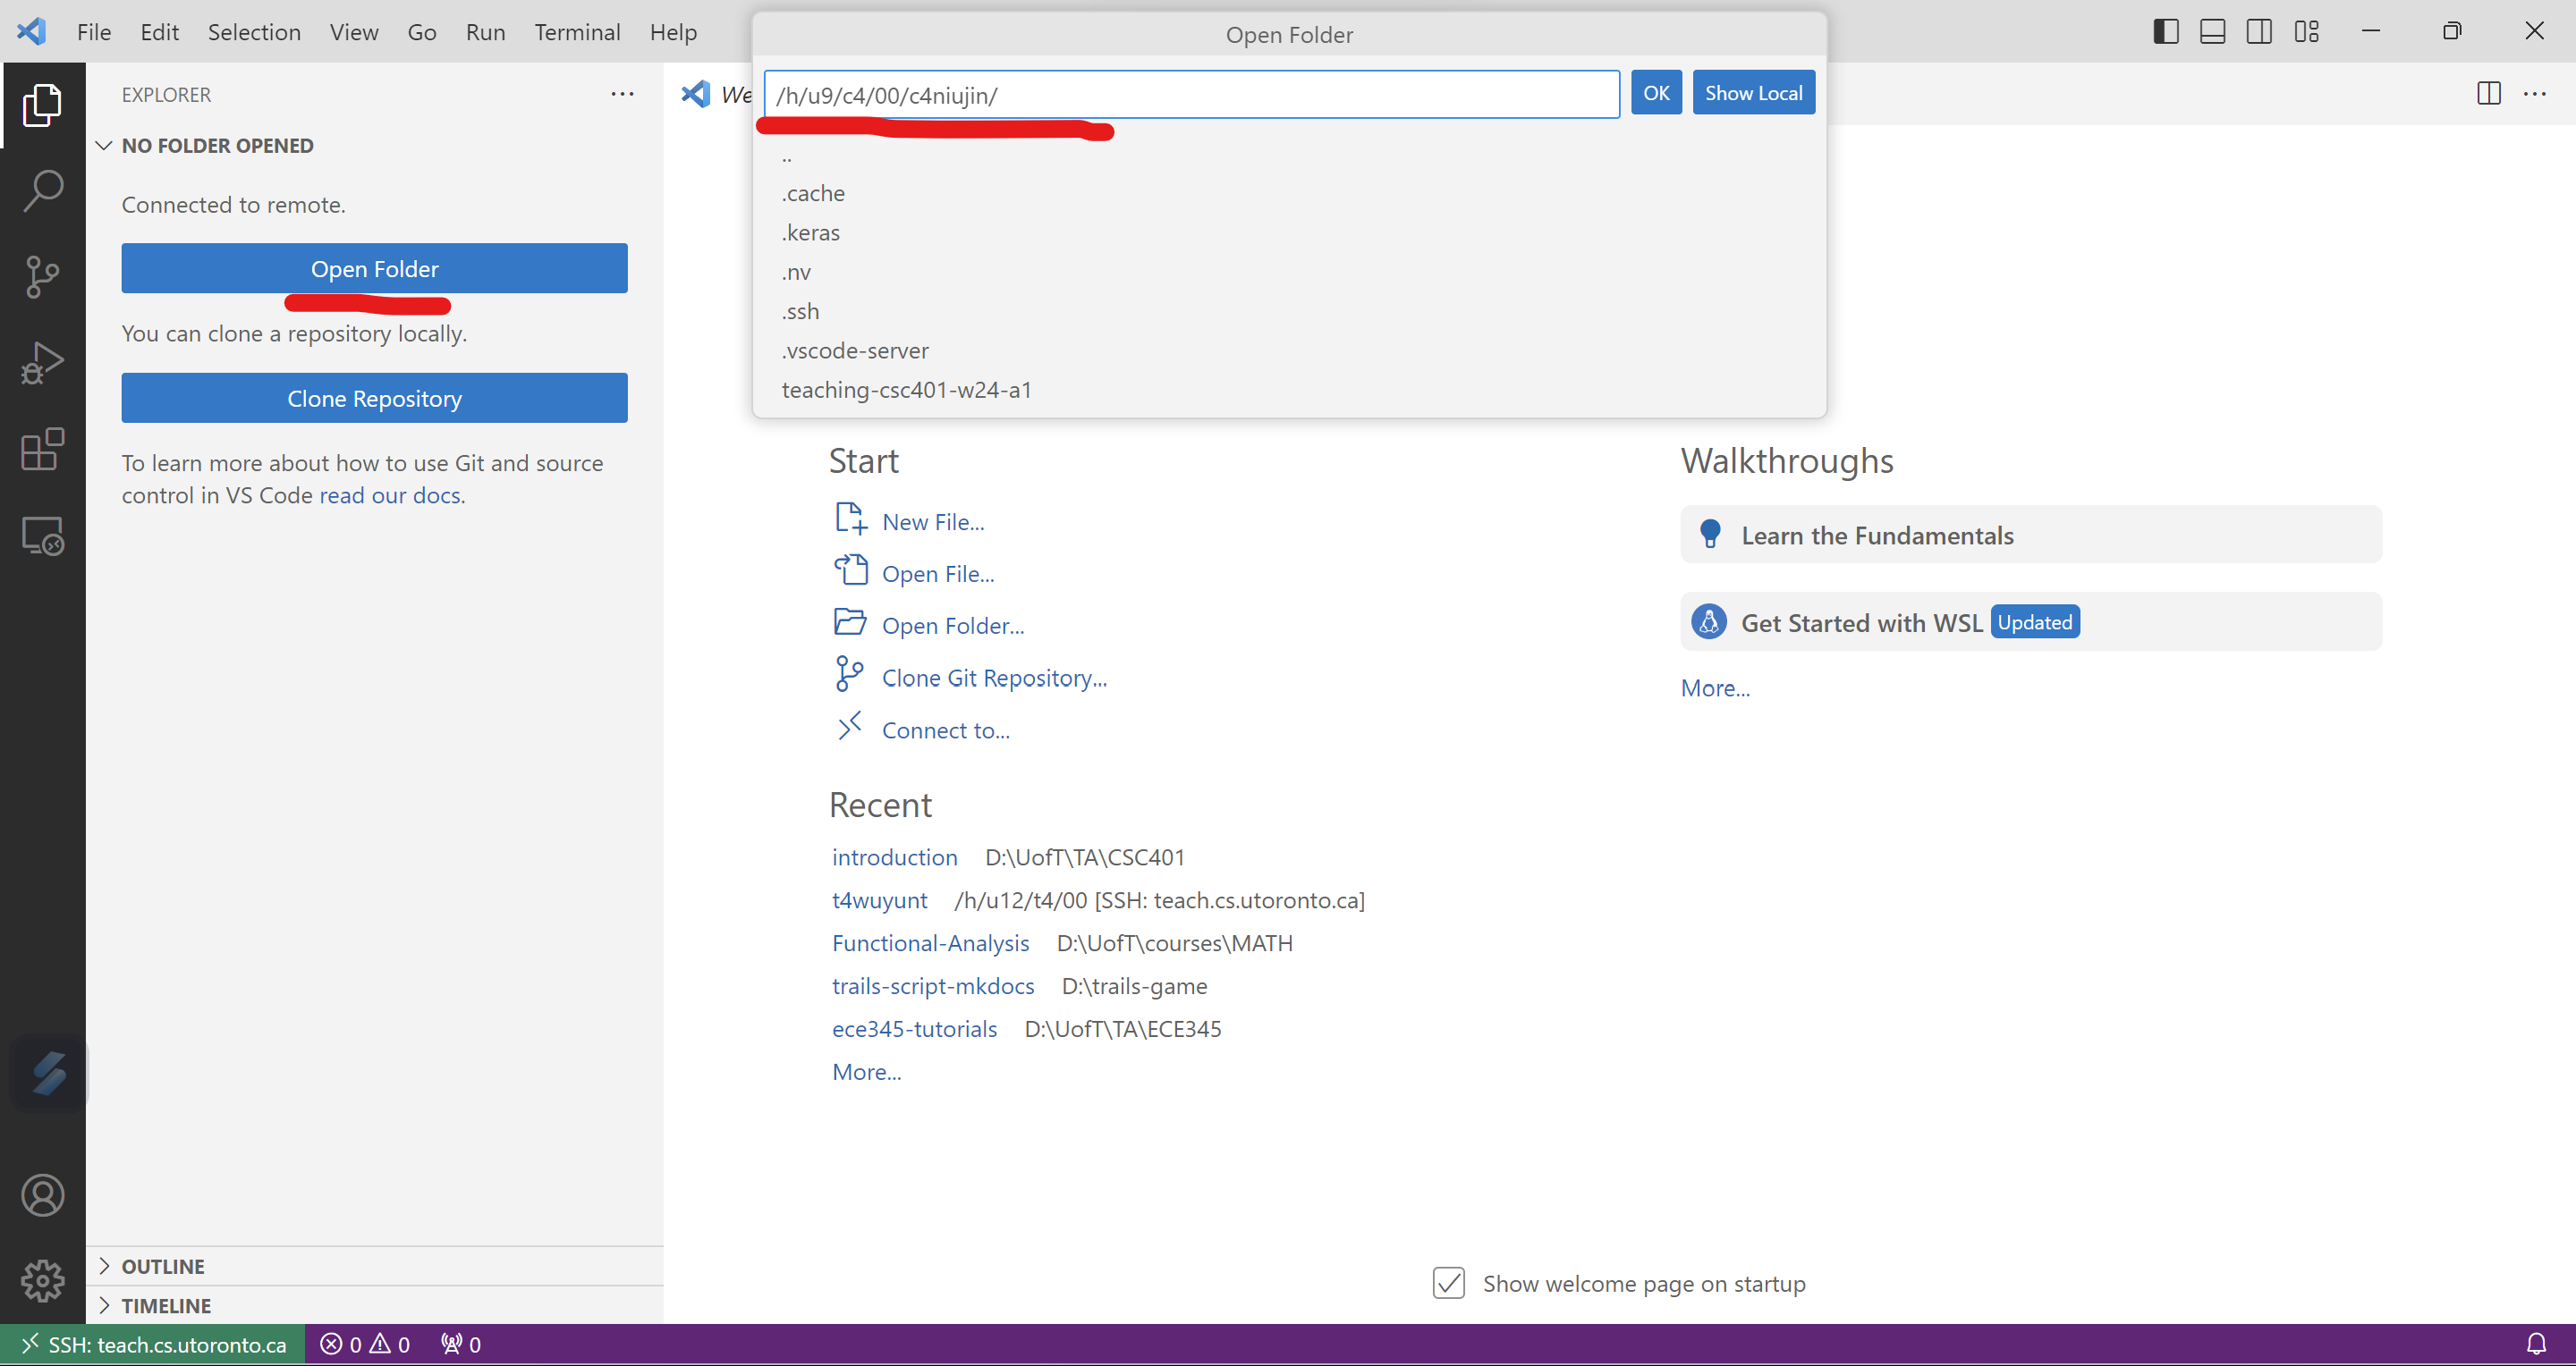
Task: Click the Open Folder icon in Start
Action: click(850, 621)
